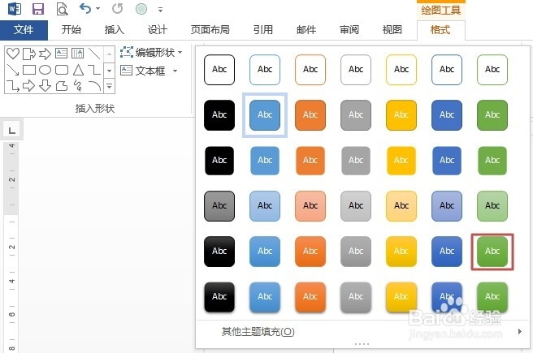Switch to the 邮件 tab

pos(306,30)
